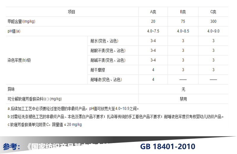Select the pH range 4.0~7.5 cell
Viewport: 237px width, 154px height.
[x=153, y=31]
